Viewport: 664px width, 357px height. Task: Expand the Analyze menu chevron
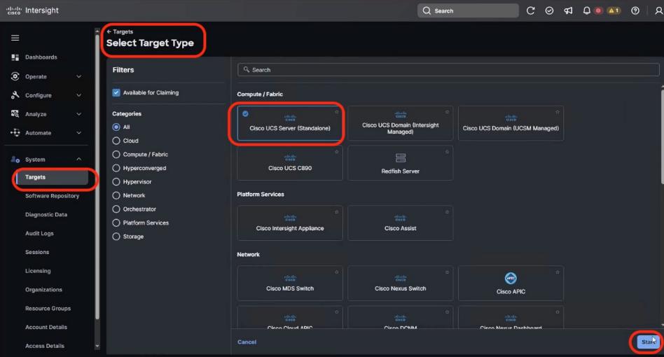tap(78, 114)
